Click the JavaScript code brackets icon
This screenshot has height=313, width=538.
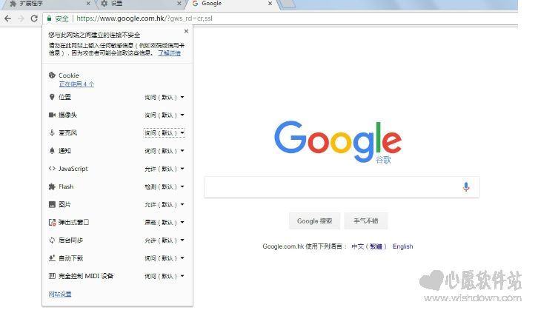click(52, 169)
